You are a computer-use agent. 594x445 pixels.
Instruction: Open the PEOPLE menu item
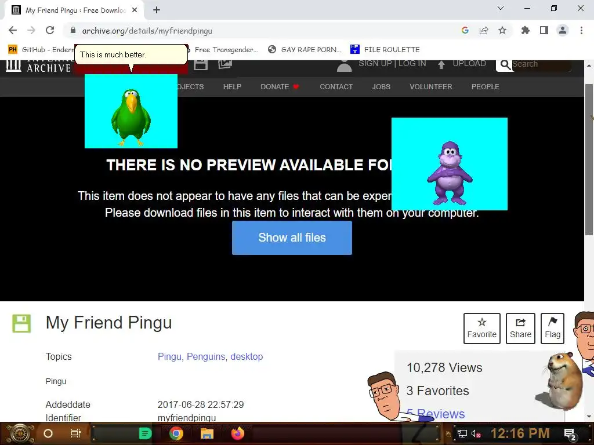click(486, 87)
